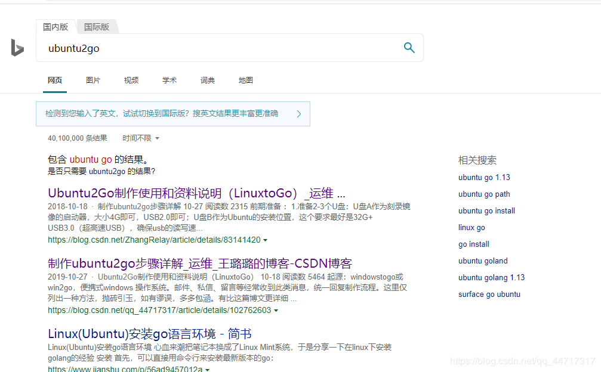Open the jianshu.com URL link
601x372 pixels.
(x=125, y=369)
